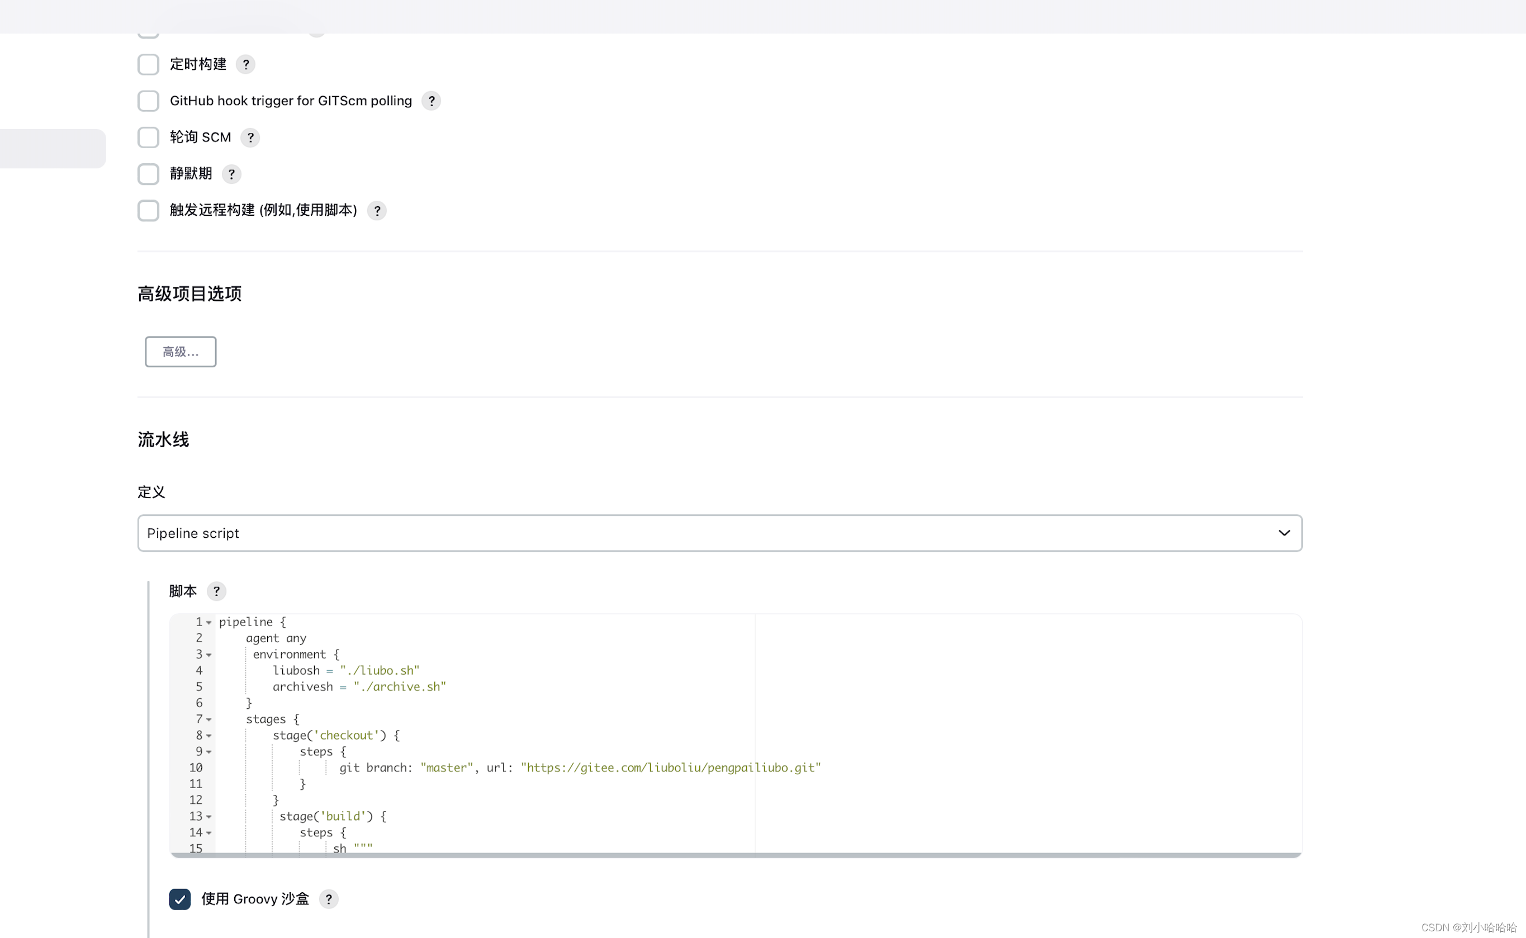Viewport: 1526px width, 938px height.
Task: Fold checkout stage at line 8
Action: point(209,736)
